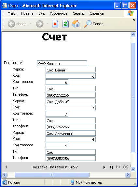Click the Поставщик field 'ОАО Консалт'
This screenshot has width=138, height=187.
point(62,63)
